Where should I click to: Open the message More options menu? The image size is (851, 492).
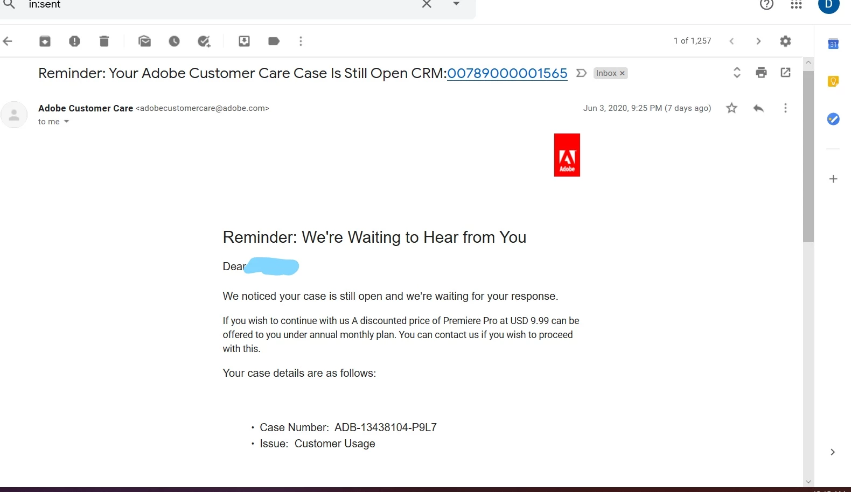coord(785,108)
